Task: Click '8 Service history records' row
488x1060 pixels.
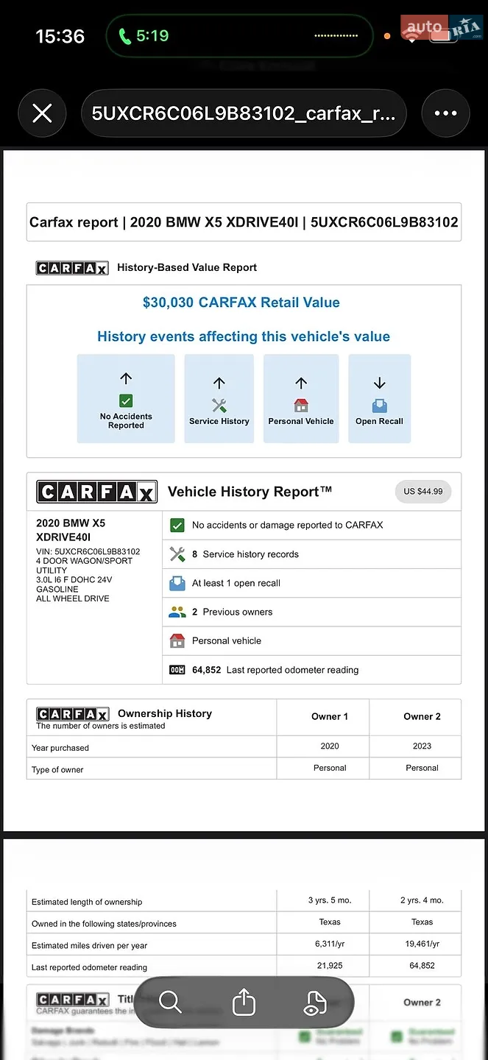Action: (x=312, y=554)
